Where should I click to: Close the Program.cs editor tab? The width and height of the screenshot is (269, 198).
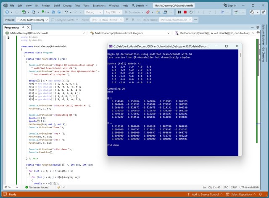point(28,27)
